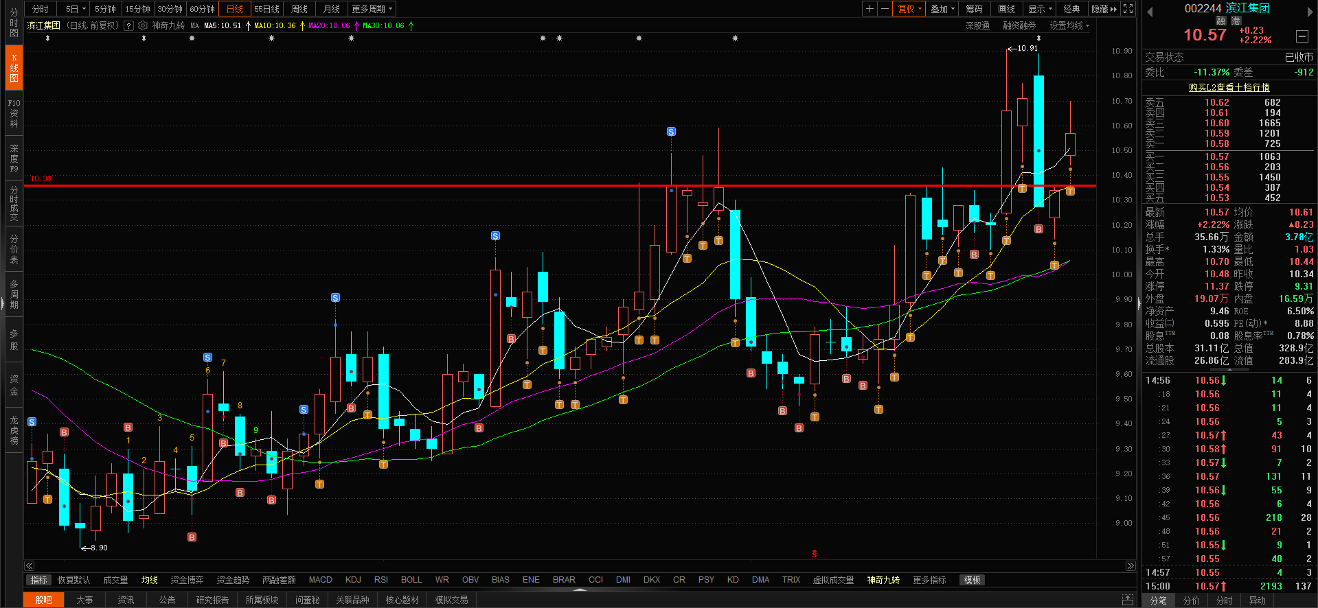Select 分价 tab under trade list

click(x=1192, y=600)
